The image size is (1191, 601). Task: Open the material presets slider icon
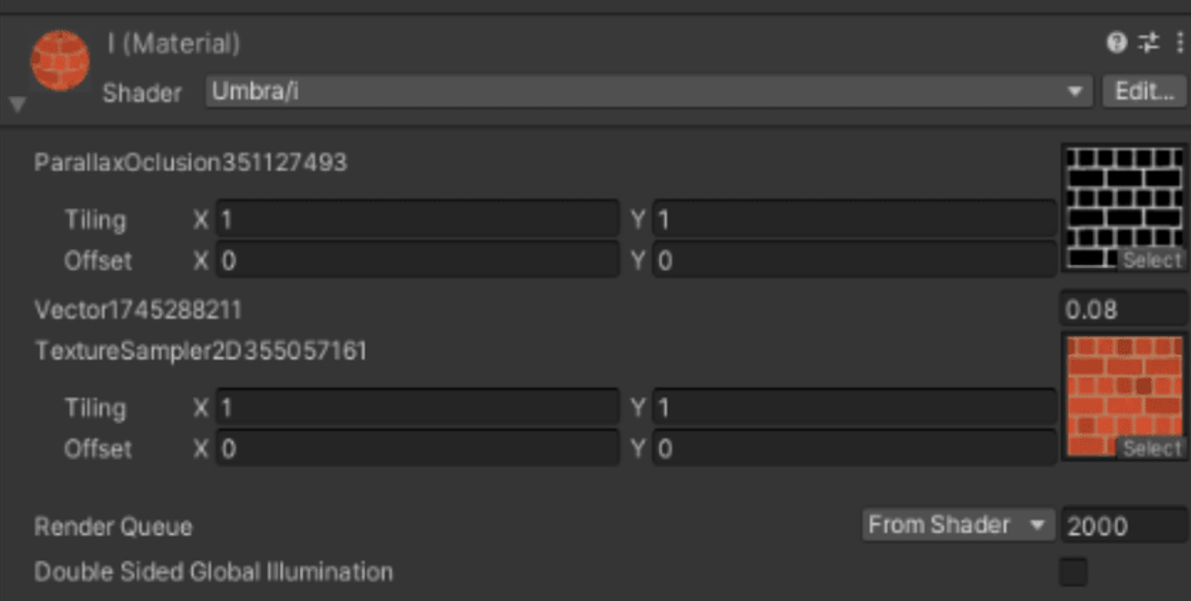1148,43
